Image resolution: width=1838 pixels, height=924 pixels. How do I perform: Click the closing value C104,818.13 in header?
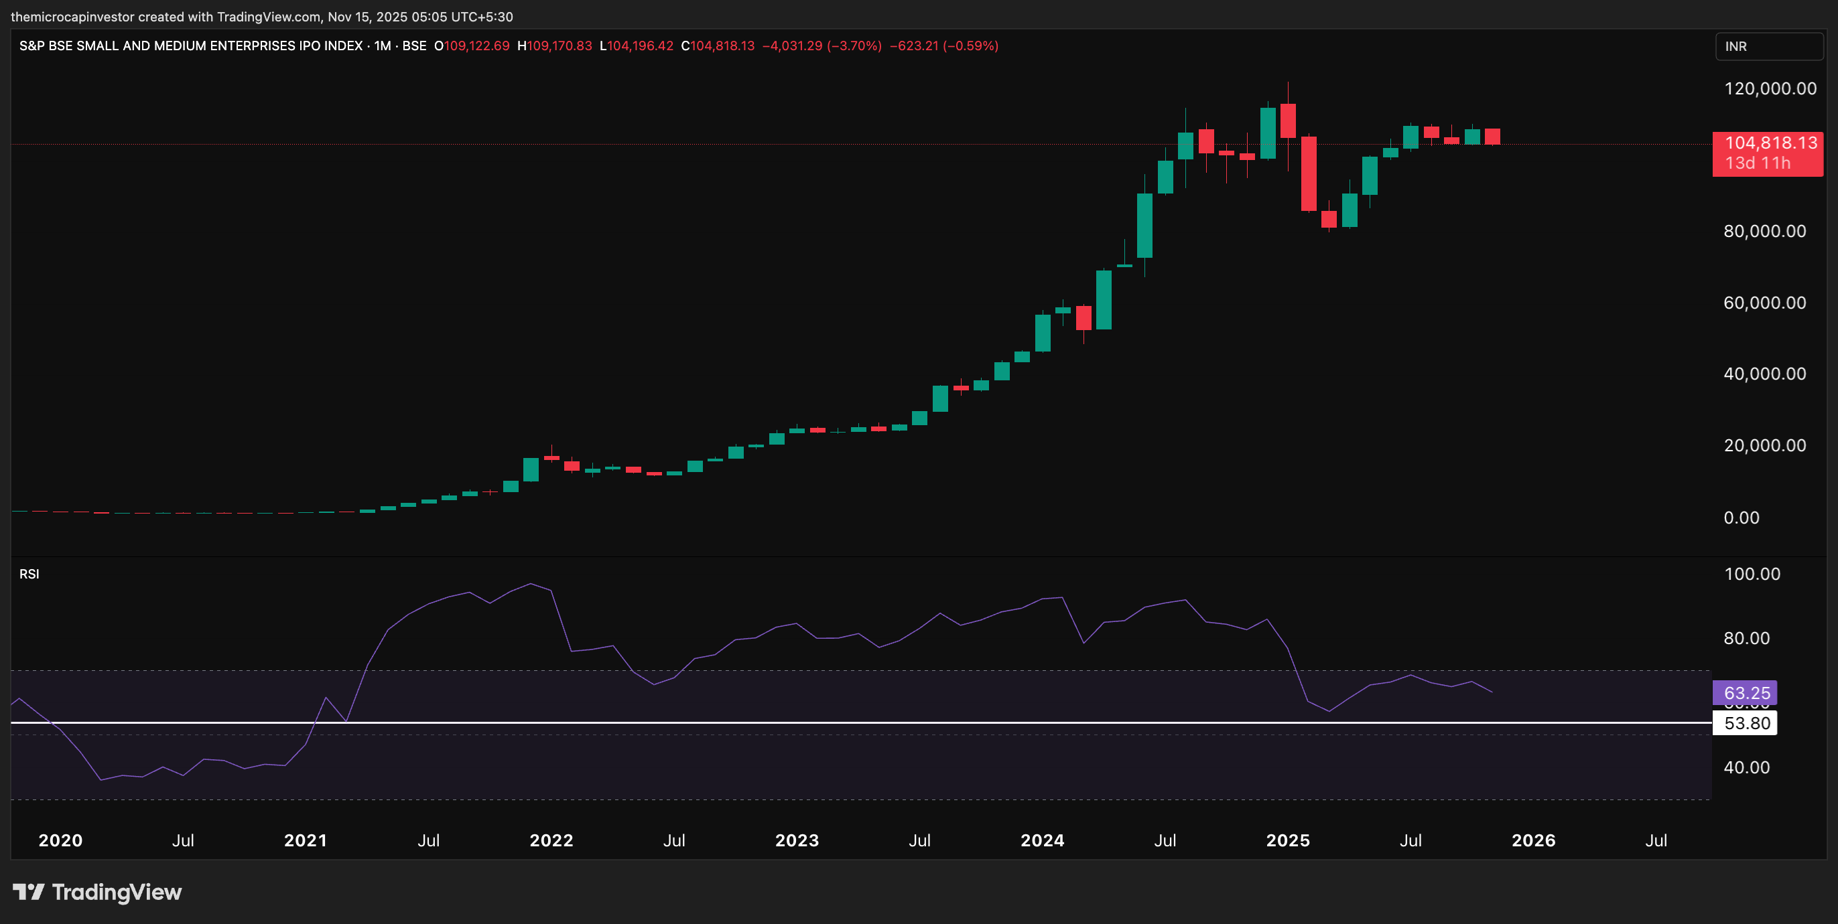point(717,46)
